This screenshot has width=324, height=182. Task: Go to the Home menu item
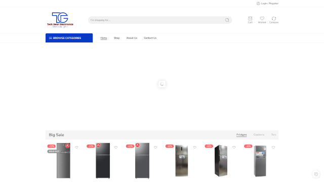(104, 38)
